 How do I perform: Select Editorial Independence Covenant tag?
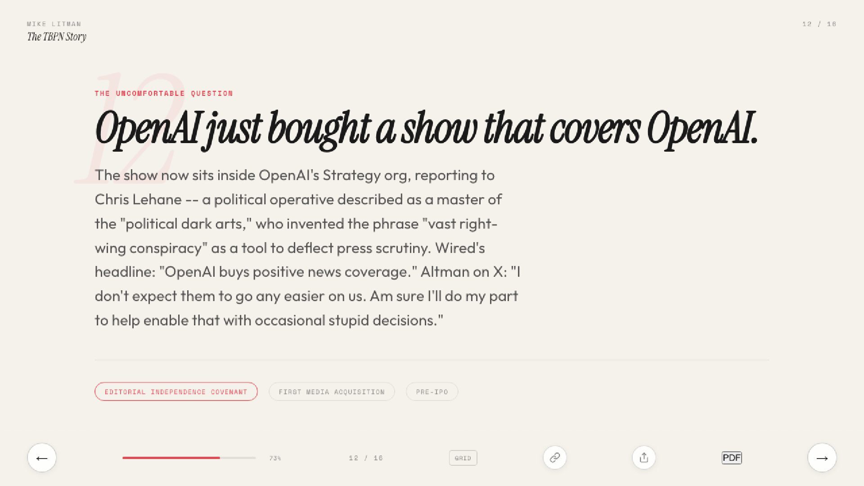(176, 391)
